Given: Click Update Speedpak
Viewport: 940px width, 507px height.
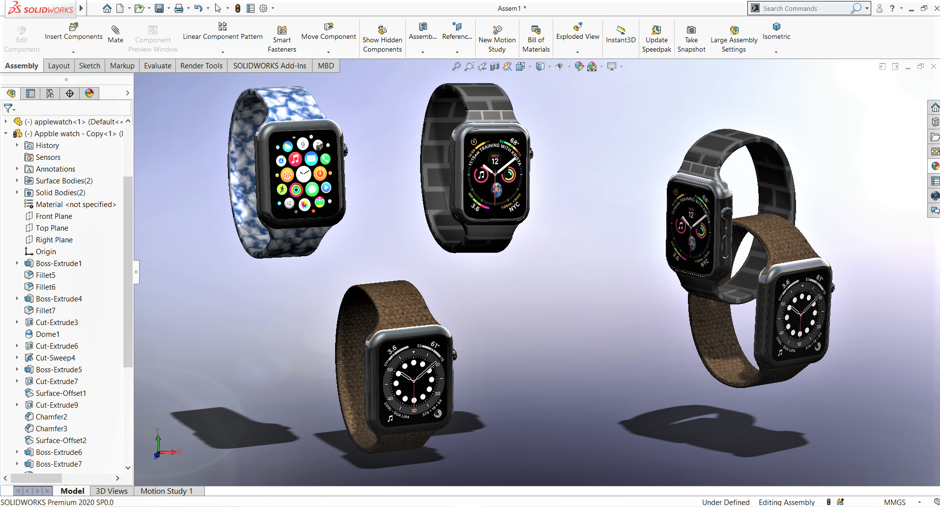Looking at the screenshot, I should coord(656,39).
